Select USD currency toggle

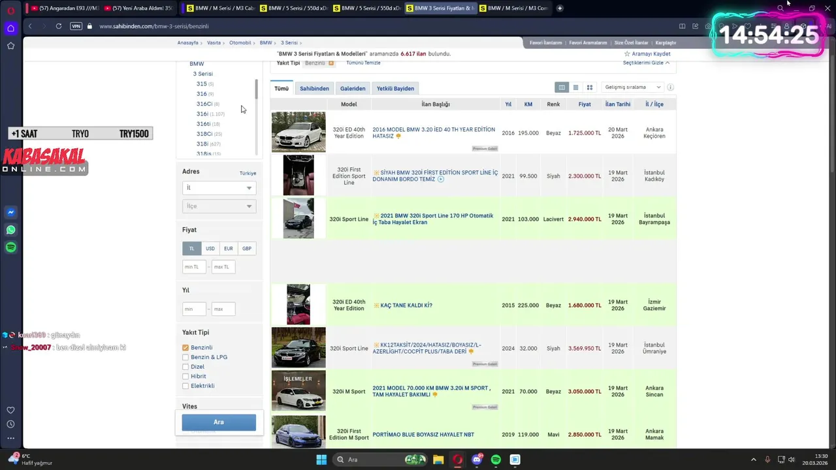click(x=210, y=249)
